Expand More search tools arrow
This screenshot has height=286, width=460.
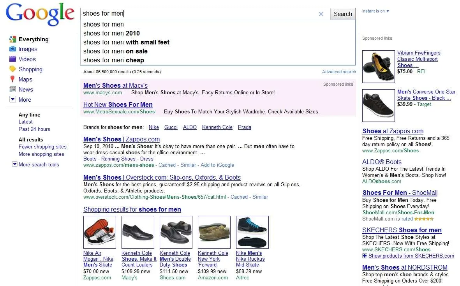click(x=15, y=164)
